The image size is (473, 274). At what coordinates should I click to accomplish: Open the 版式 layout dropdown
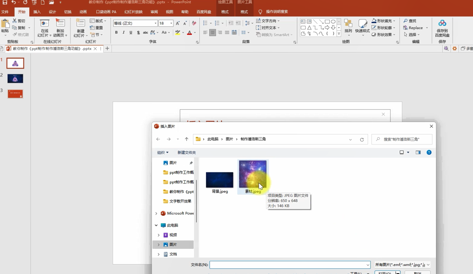coord(98,21)
